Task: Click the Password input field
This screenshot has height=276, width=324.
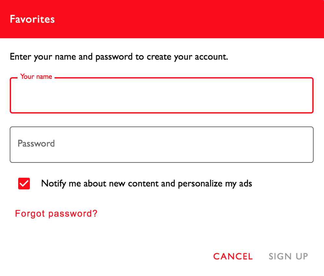Action: [x=161, y=144]
